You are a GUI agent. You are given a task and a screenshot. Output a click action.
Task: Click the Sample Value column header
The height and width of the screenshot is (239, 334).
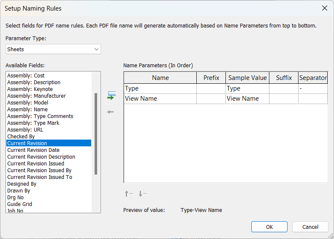point(247,78)
